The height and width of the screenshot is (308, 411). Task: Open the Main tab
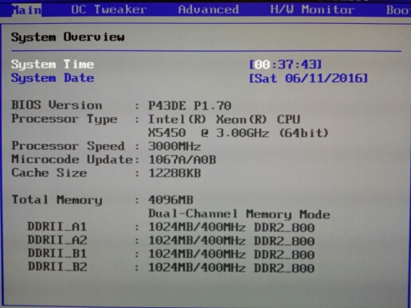26,10
